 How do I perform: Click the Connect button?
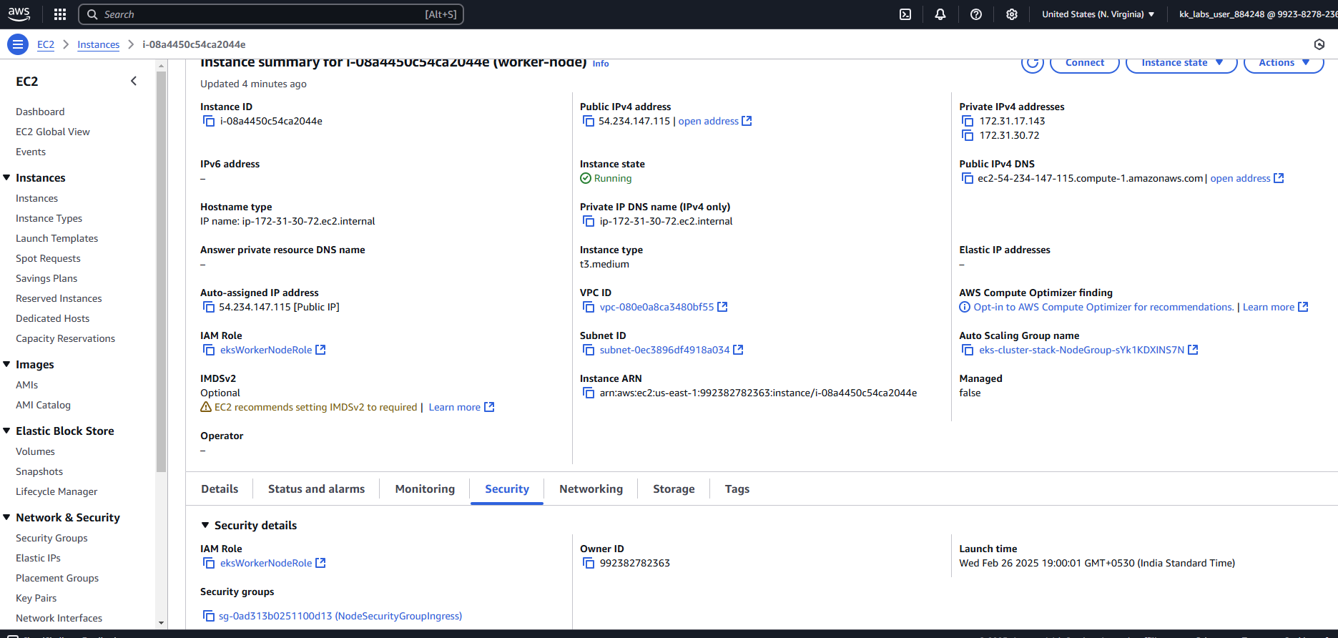click(x=1084, y=64)
